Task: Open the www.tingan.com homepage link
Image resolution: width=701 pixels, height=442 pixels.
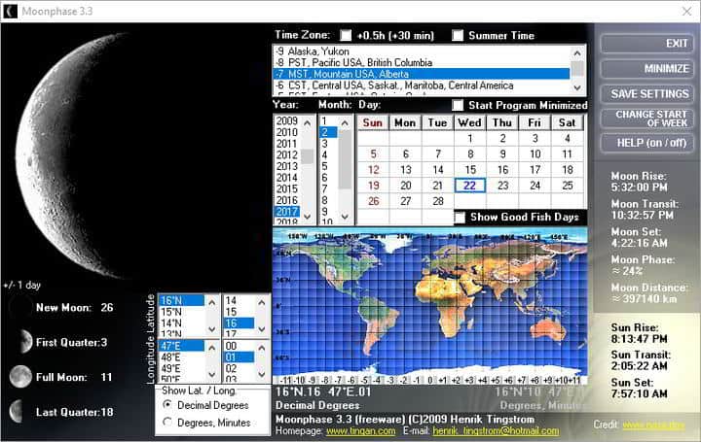Action: (361, 431)
